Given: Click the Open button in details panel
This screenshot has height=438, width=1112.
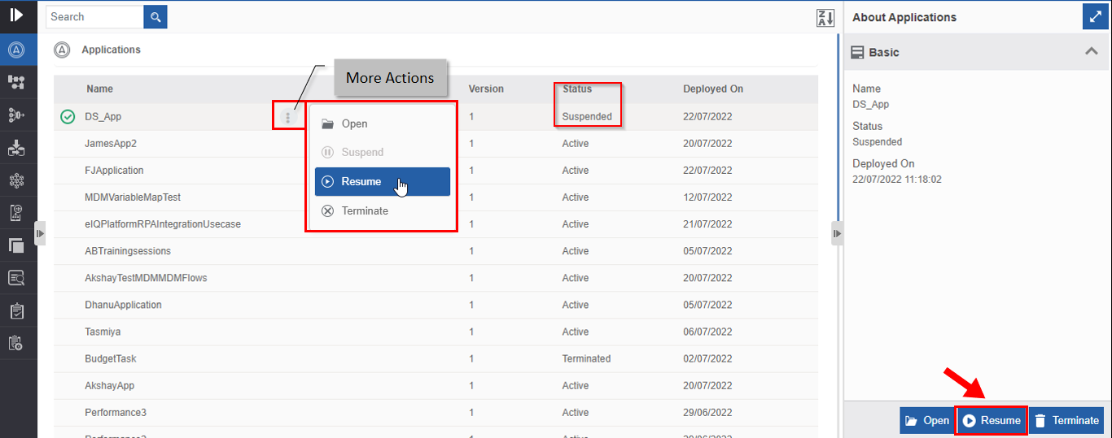Looking at the screenshot, I should (926, 420).
